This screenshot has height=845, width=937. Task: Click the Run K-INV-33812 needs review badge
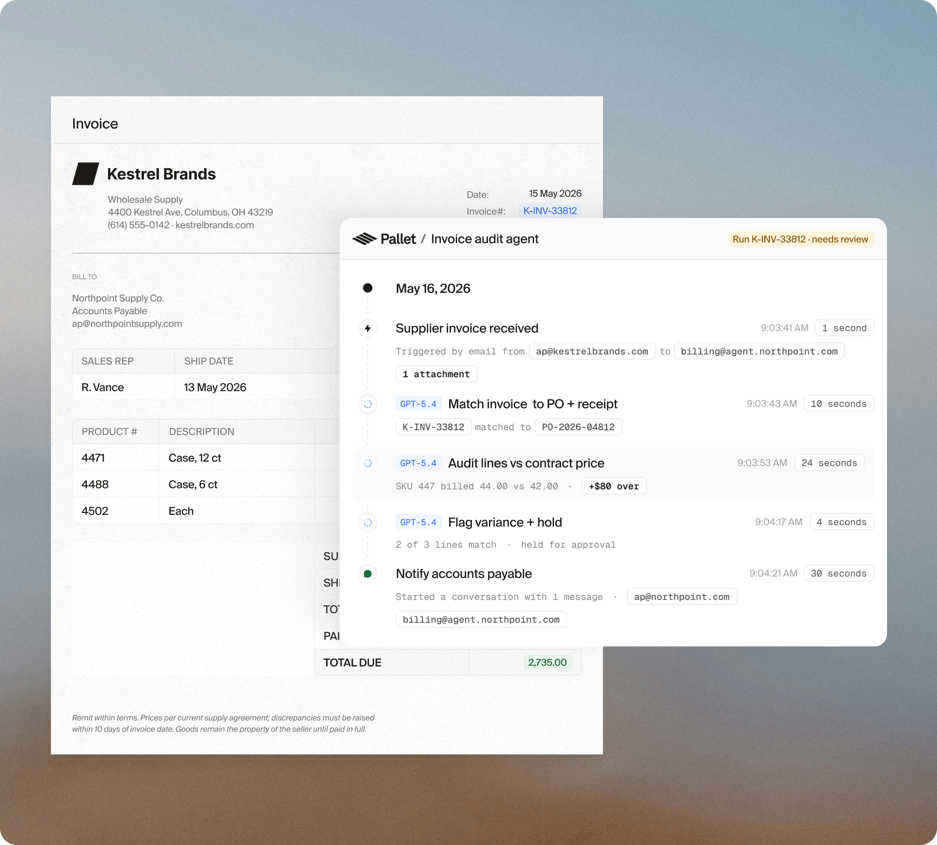tap(800, 239)
